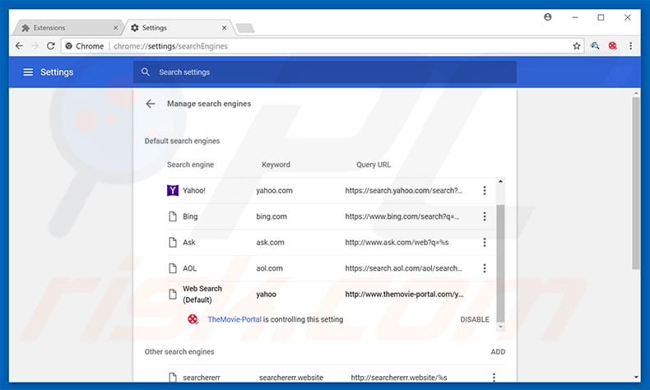The height and width of the screenshot is (390, 650).
Task: Click the search.aol.com query URL
Action: pyautogui.click(x=403, y=268)
